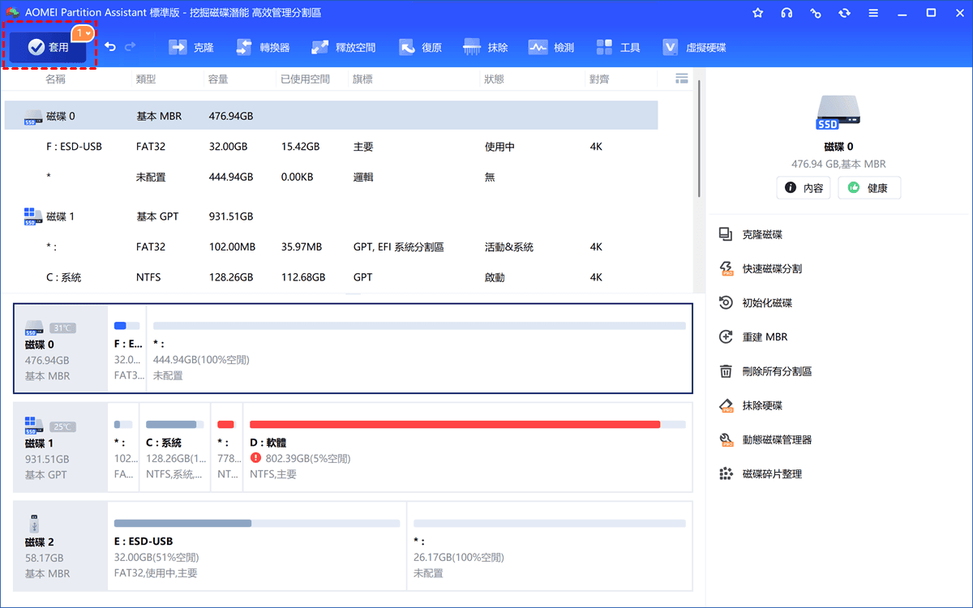Choose 重建 MBR in the right panel

pyautogui.click(x=765, y=336)
